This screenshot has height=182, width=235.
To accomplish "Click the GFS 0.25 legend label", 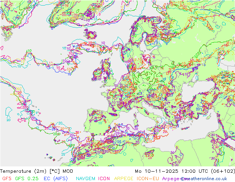I will pos(27,179).
